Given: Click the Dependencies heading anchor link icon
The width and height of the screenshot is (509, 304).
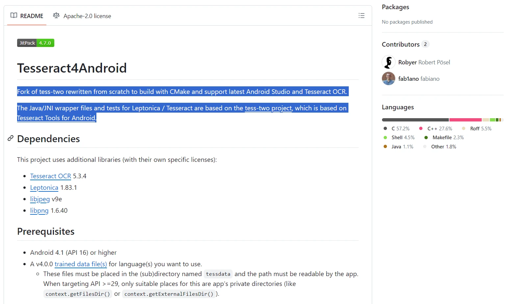Looking at the screenshot, I should pyautogui.click(x=11, y=138).
